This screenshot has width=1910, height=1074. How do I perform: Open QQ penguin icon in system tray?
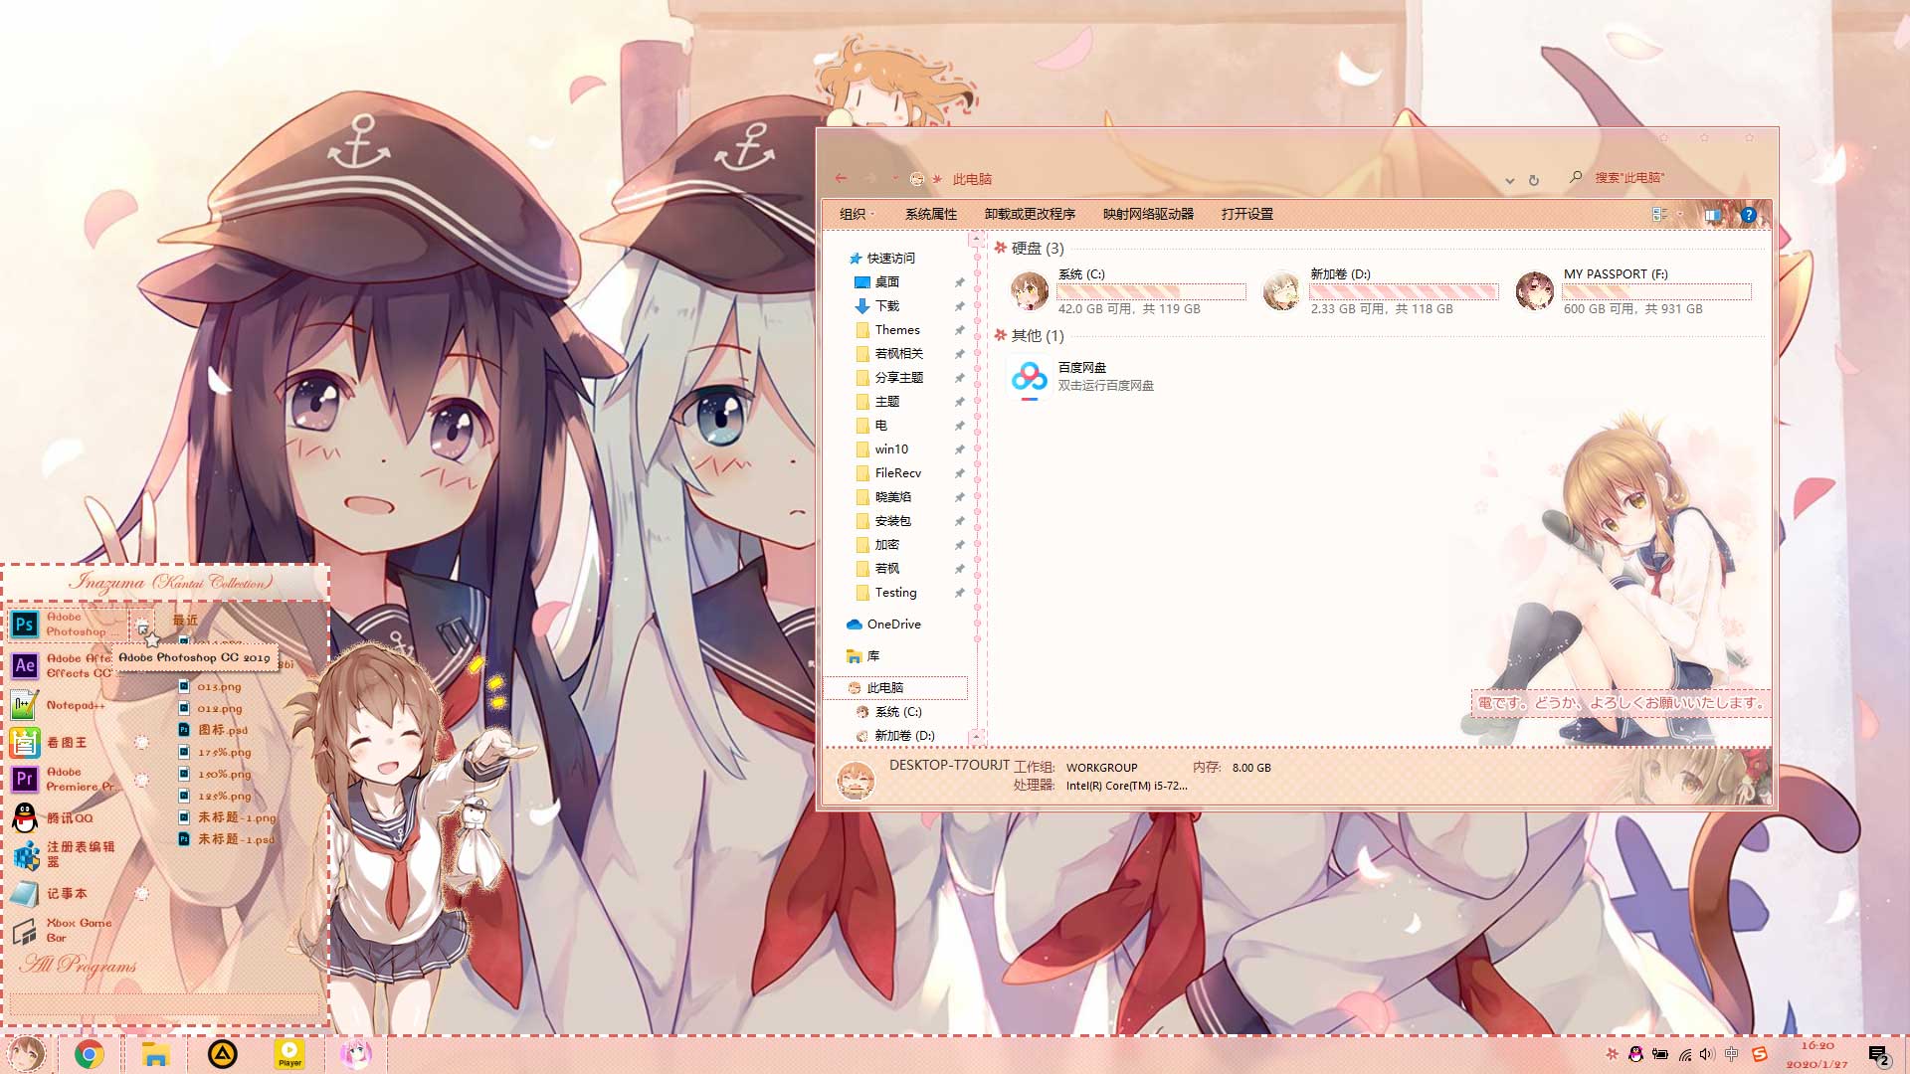pyautogui.click(x=1635, y=1054)
